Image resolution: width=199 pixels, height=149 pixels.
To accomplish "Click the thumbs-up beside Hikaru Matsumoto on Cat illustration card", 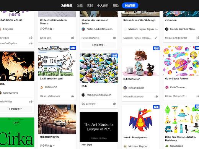I will pos(73,96).
